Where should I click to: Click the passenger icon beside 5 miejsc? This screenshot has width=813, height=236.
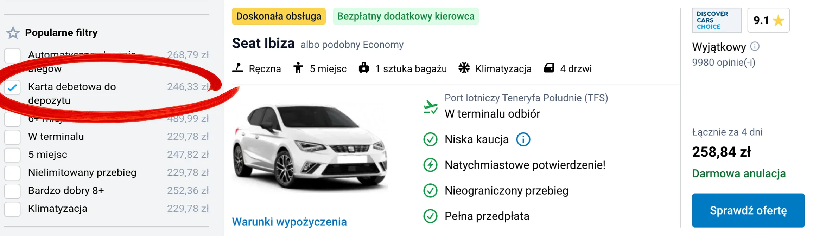(x=298, y=68)
